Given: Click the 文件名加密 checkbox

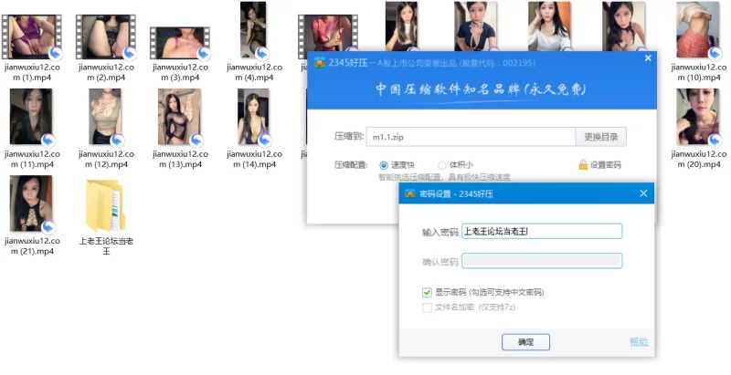Looking at the screenshot, I should pos(427,307).
